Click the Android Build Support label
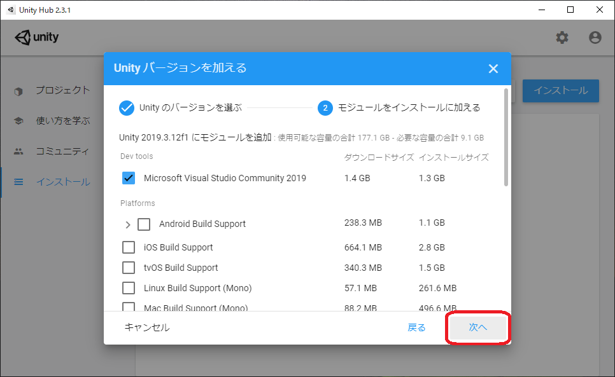615x377 pixels. [202, 224]
